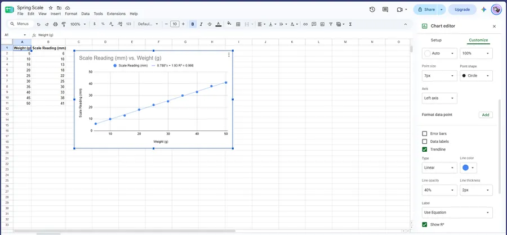Click the insert chart icon
This screenshot has width=507, height=235.
(x=322, y=24)
